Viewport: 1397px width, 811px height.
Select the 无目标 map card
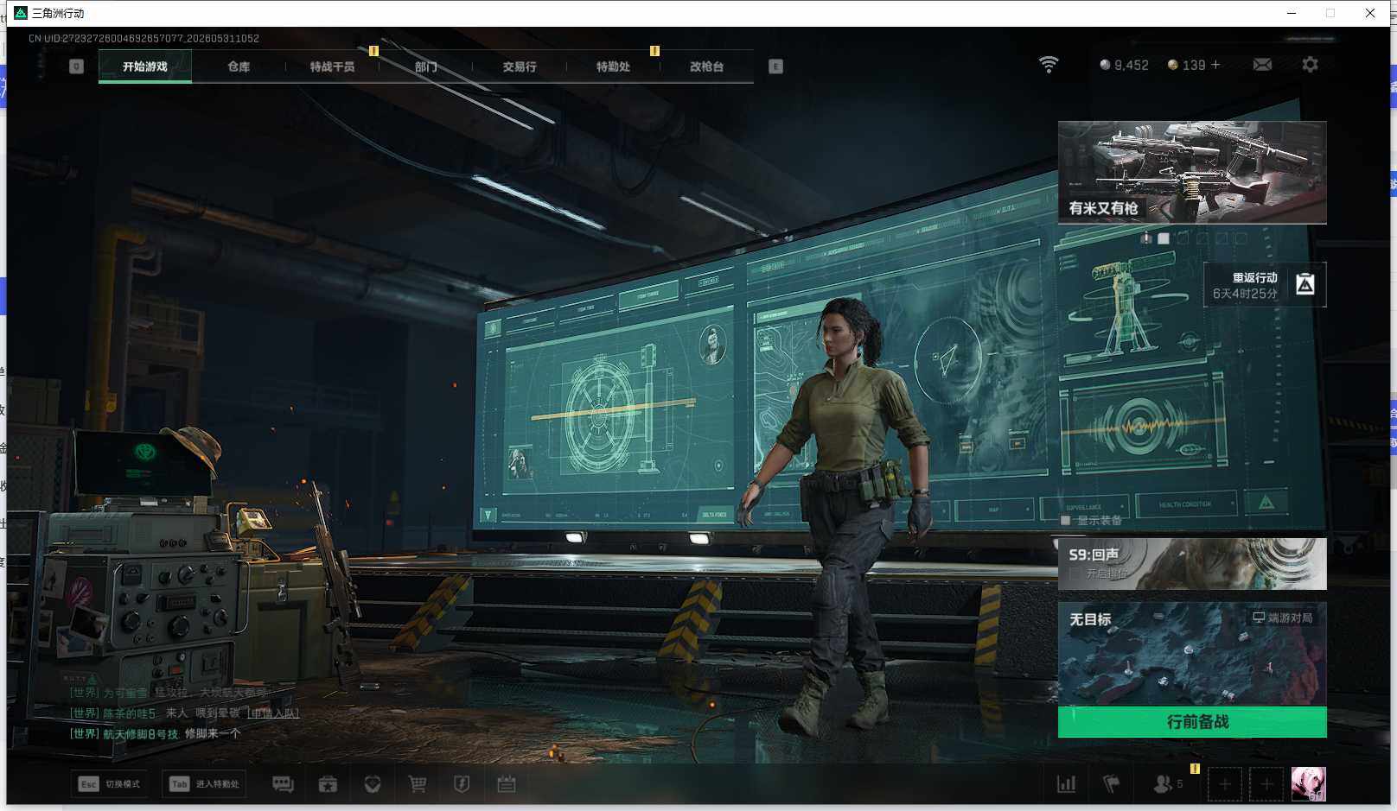pos(1192,654)
